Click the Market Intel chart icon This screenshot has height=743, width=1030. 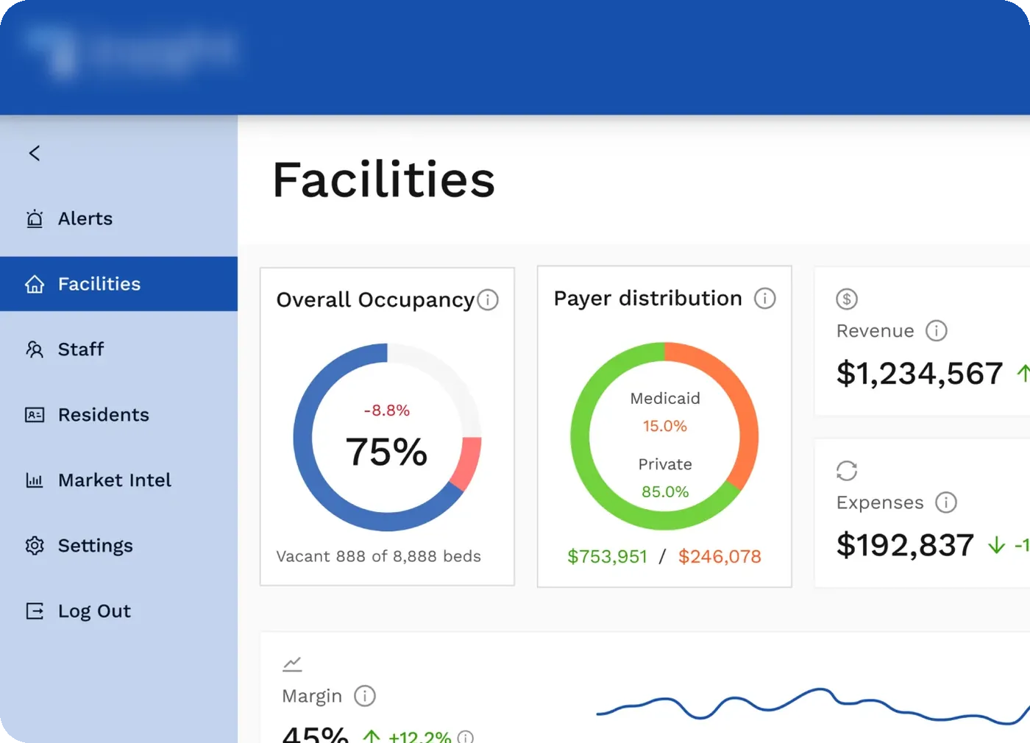(35, 480)
